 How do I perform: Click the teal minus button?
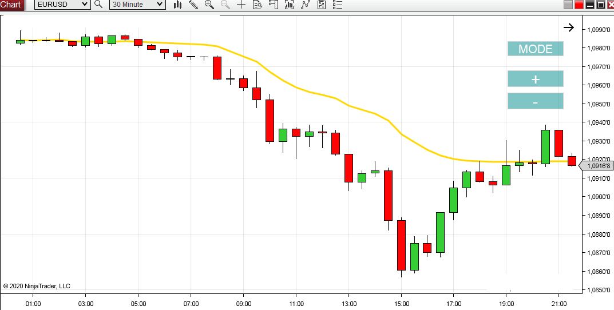point(535,101)
